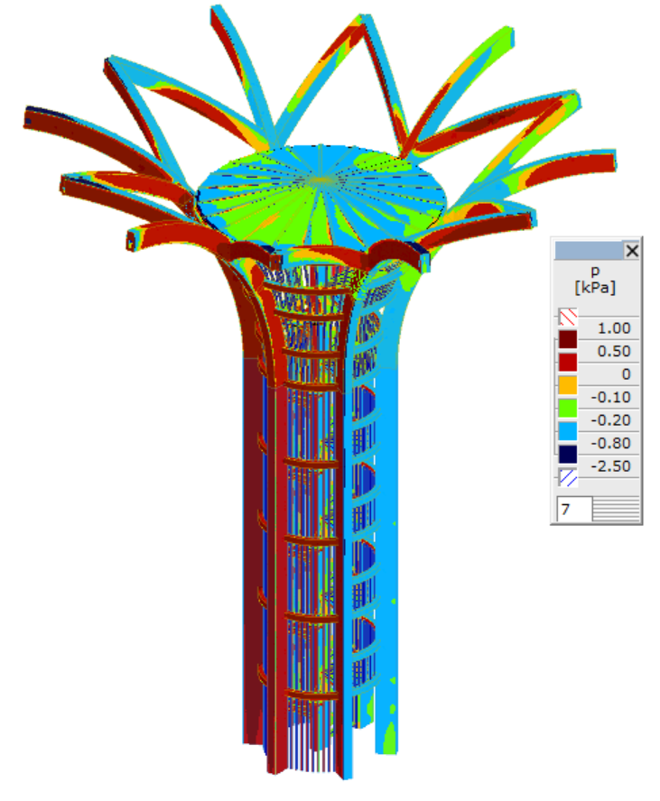
Task: Click the legend value 1.00
Action: click(x=614, y=328)
